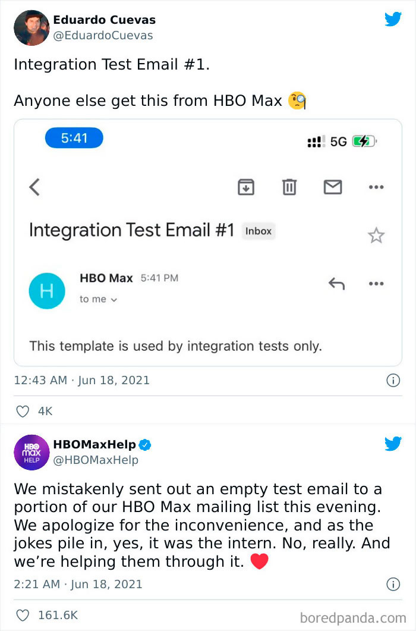Delete the email using the trash icon
The height and width of the screenshot is (631, 416).
289,187
